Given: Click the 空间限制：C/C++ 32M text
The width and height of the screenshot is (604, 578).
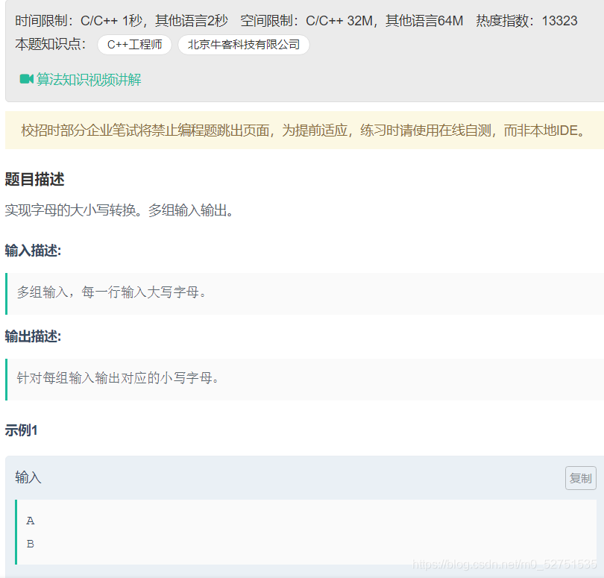Looking at the screenshot, I should tap(306, 20).
